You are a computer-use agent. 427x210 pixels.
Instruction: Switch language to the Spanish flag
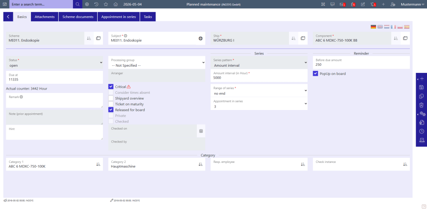click(407, 27)
